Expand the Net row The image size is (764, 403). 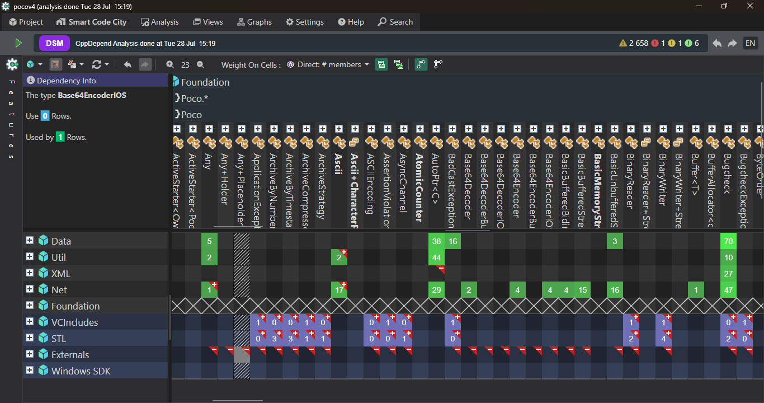coord(29,289)
